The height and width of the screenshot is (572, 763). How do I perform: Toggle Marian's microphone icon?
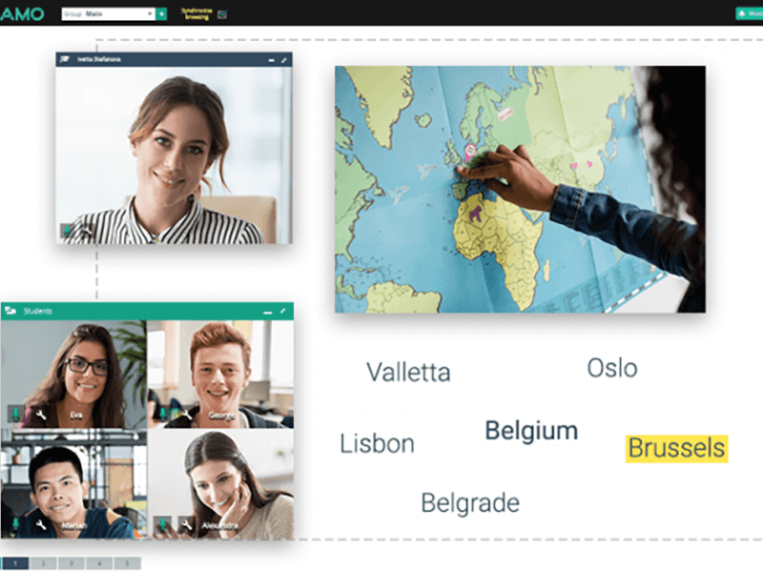coord(15,523)
